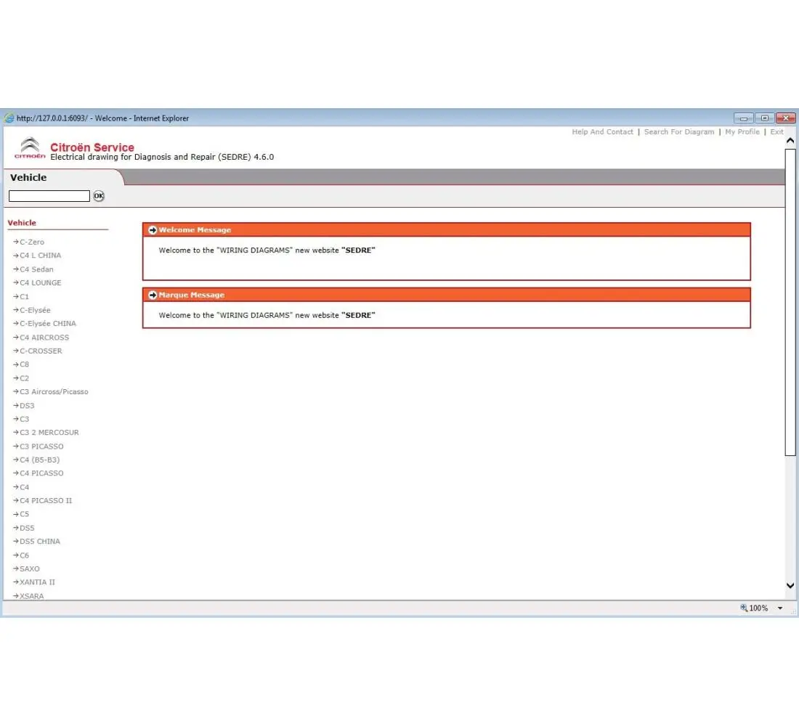Click the vehicle search input field

click(49, 196)
